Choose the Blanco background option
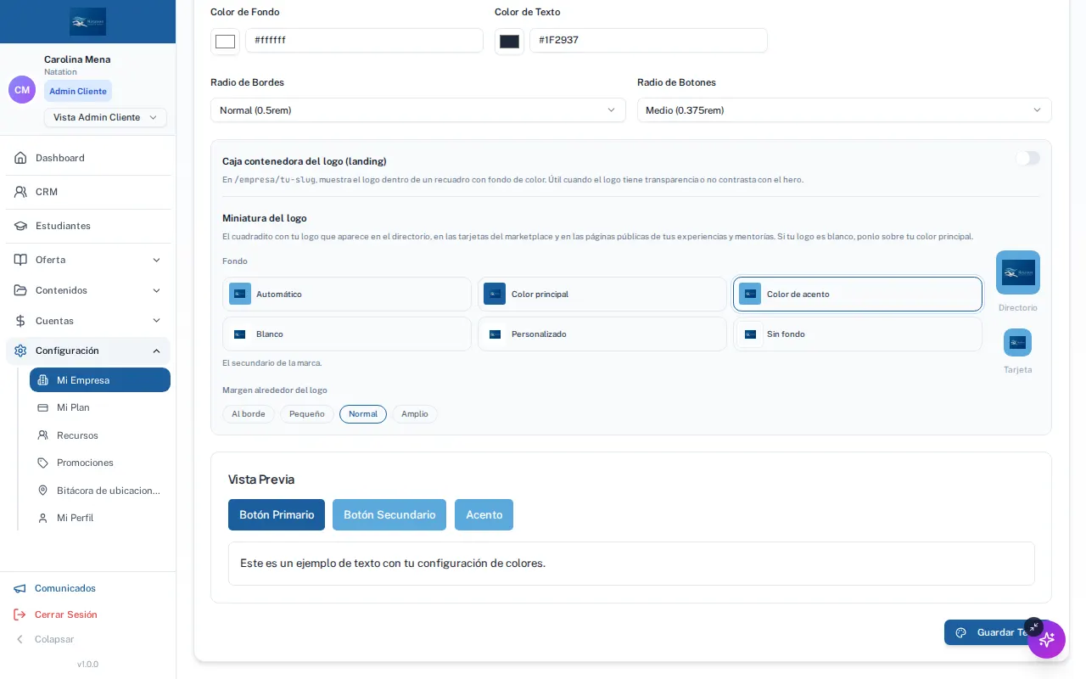This screenshot has height=679, width=1086. click(x=347, y=334)
